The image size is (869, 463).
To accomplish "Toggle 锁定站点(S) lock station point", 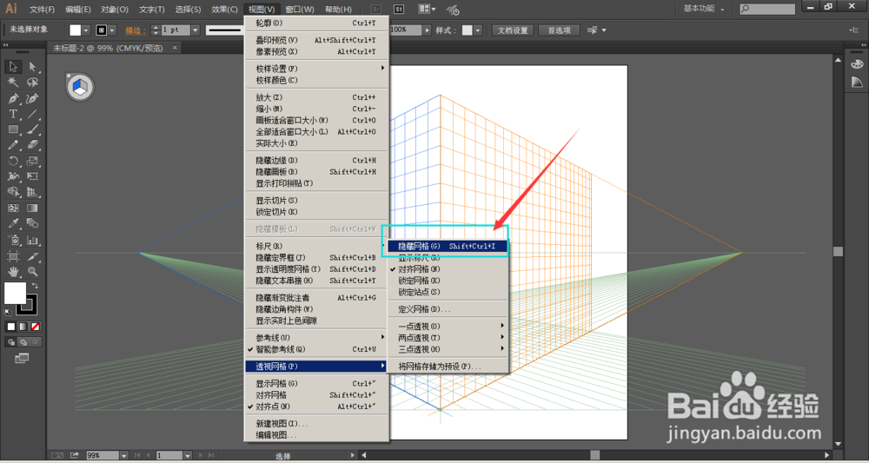I will point(448,292).
